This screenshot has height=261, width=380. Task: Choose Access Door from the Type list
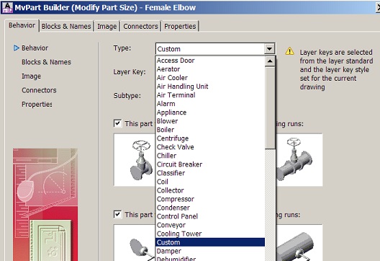click(x=210, y=61)
